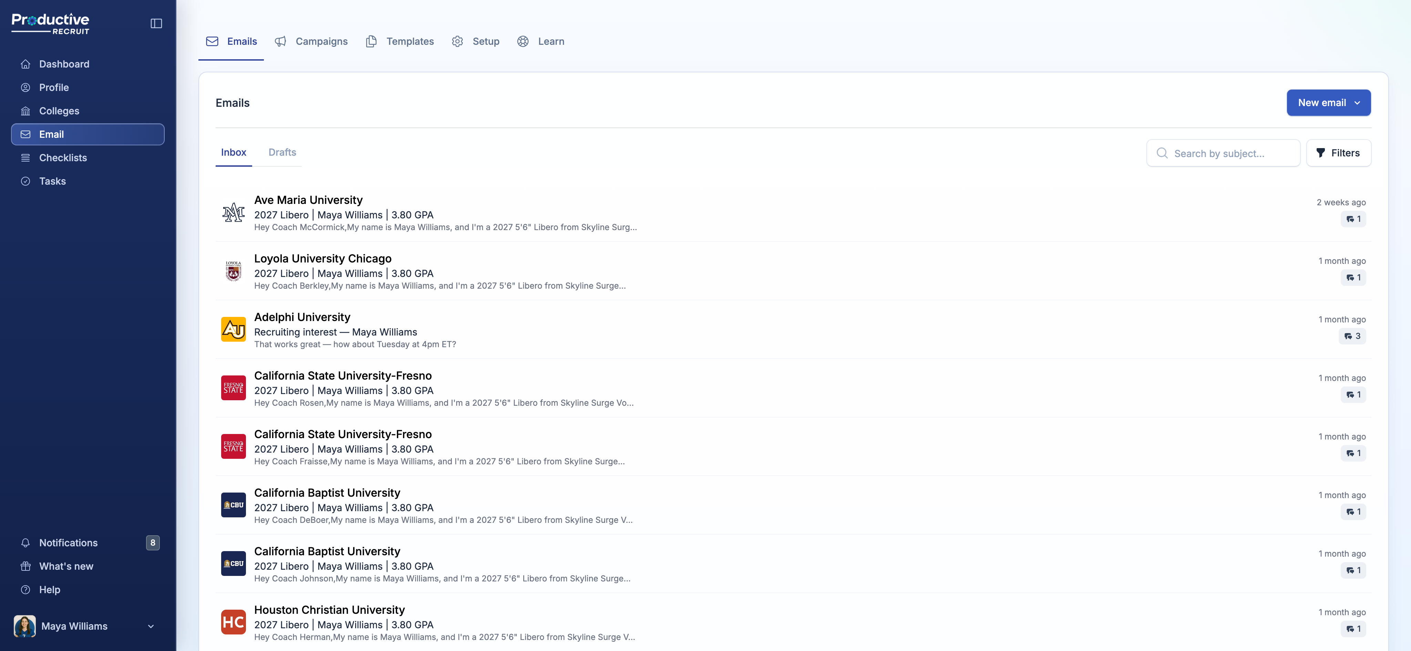The height and width of the screenshot is (651, 1411).
Task: Open the Loyola University Chicago email thread
Action: coord(793,271)
